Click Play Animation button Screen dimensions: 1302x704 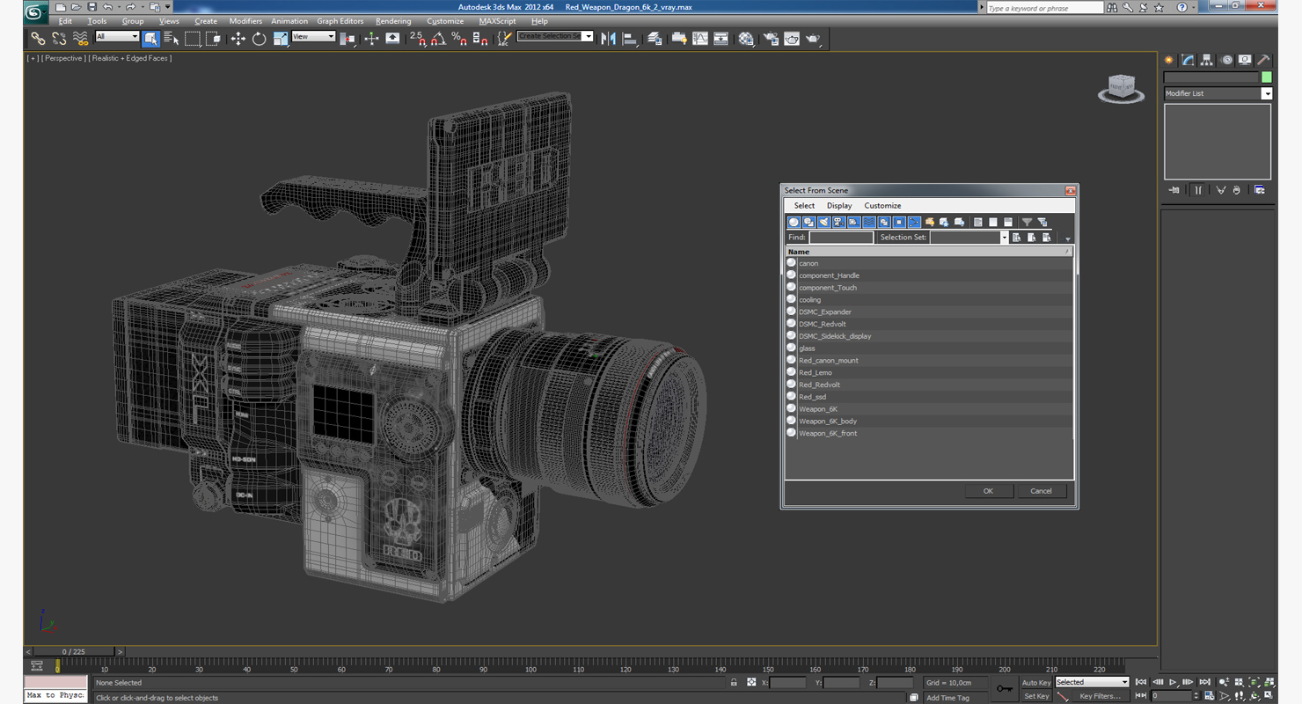click(1173, 682)
